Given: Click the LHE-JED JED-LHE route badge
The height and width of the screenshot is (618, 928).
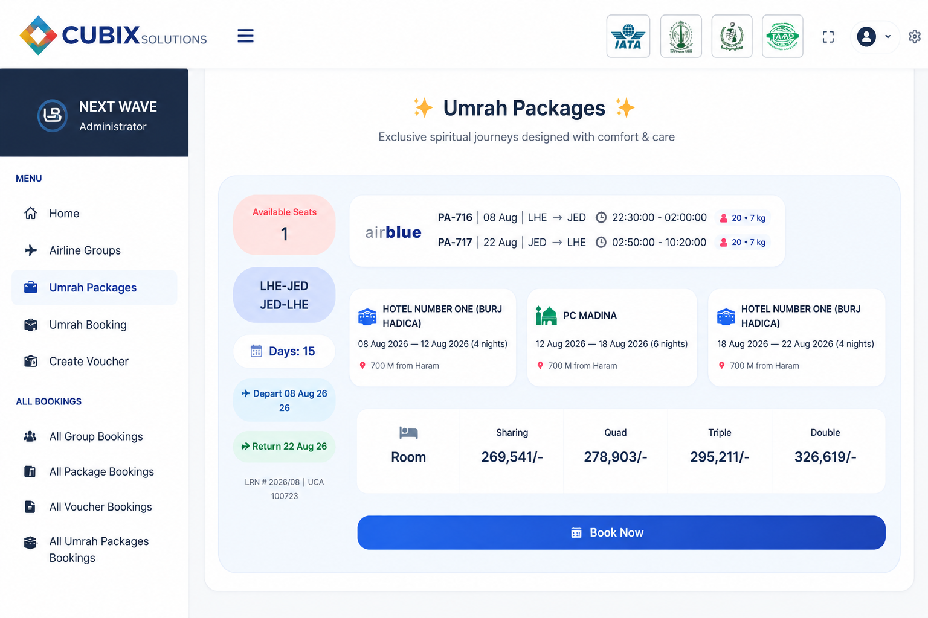Looking at the screenshot, I should 284,295.
